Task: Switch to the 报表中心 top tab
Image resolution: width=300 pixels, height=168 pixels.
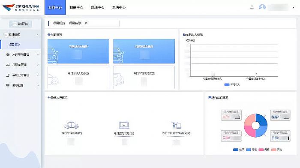Action: click(x=76, y=7)
